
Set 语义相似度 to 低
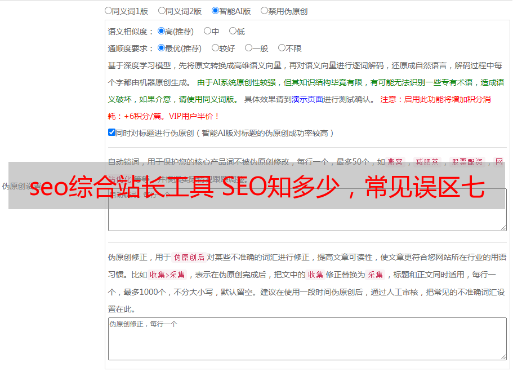click(x=233, y=31)
